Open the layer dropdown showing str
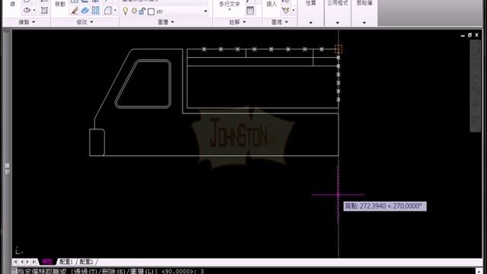This screenshot has width=487, height=274. click(205, 11)
